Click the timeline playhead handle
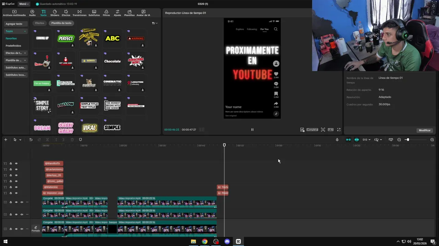439x246 pixels. point(224,145)
